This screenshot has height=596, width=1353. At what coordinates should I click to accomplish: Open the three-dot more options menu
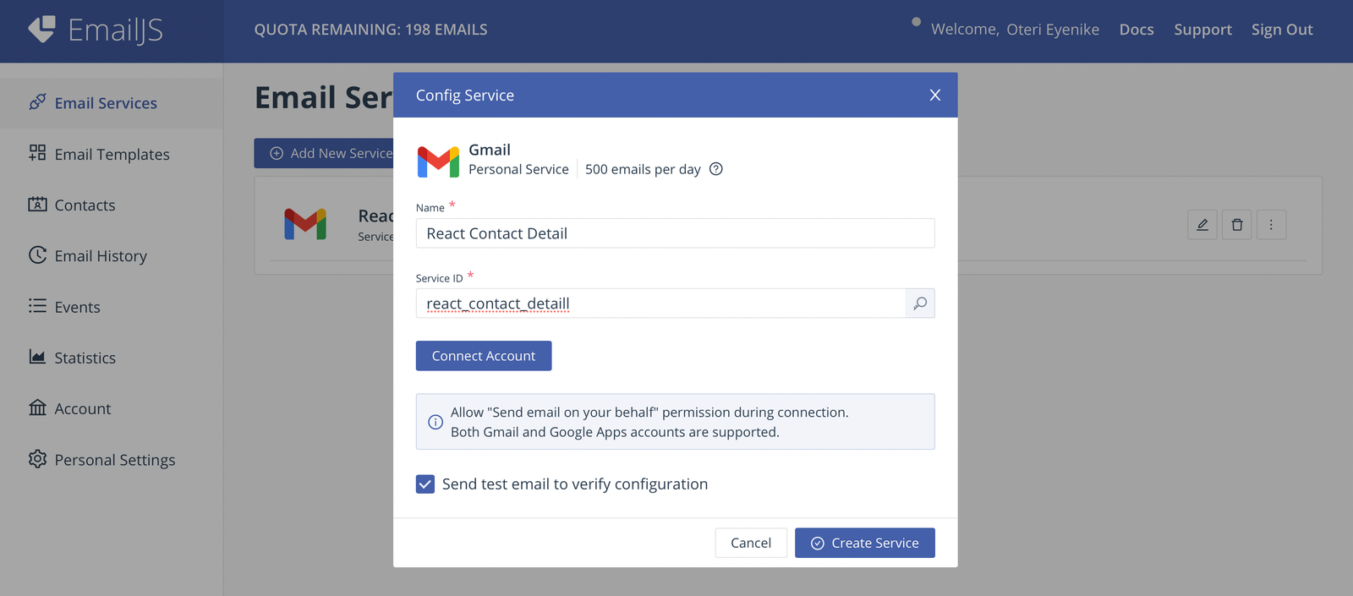(x=1271, y=225)
